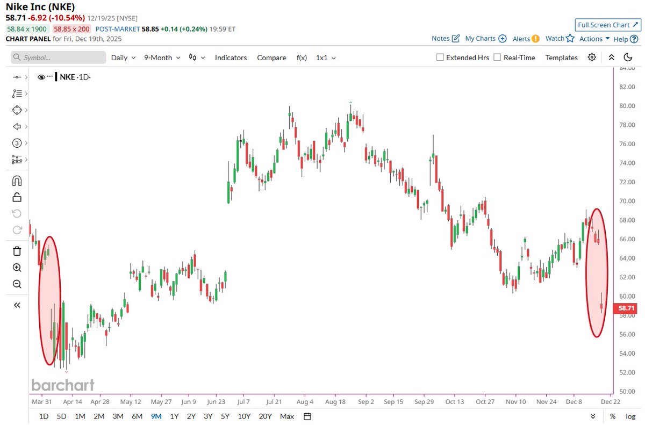This screenshot has height=425, width=645.
Task: Enable the Real-Time checkbox
Action: coord(497,57)
